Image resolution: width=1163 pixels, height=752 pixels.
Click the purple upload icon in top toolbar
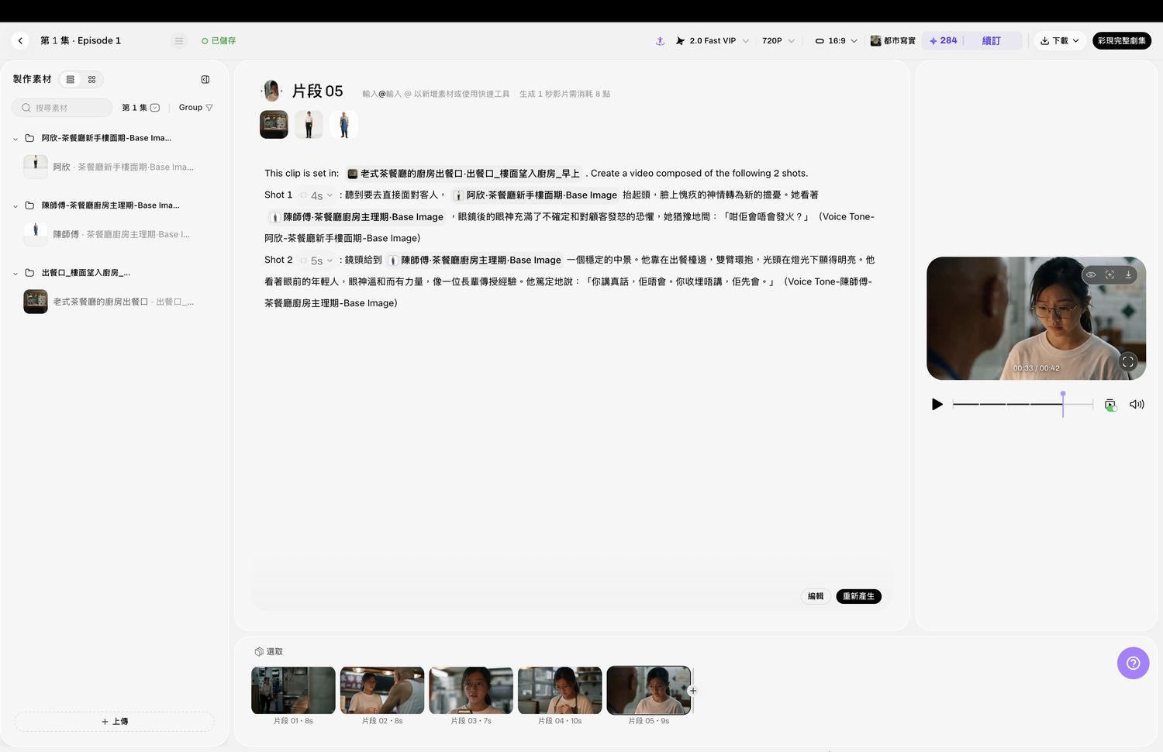click(x=660, y=41)
